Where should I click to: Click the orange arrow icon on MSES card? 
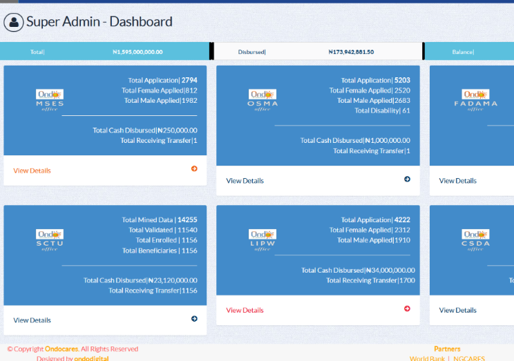coord(194,168)
